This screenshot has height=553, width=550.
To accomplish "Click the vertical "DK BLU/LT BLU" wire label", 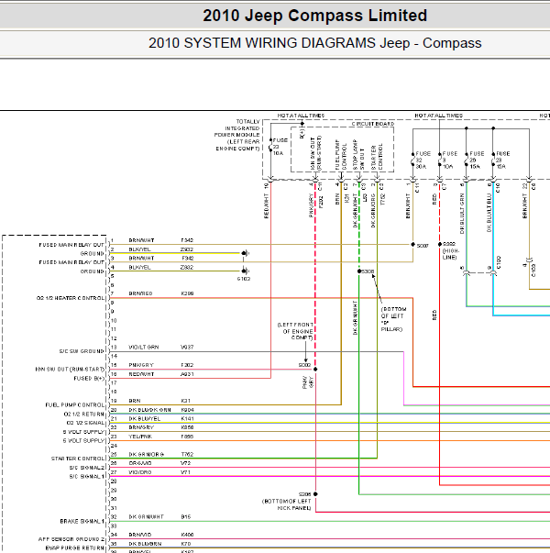I will pos(489,213).
